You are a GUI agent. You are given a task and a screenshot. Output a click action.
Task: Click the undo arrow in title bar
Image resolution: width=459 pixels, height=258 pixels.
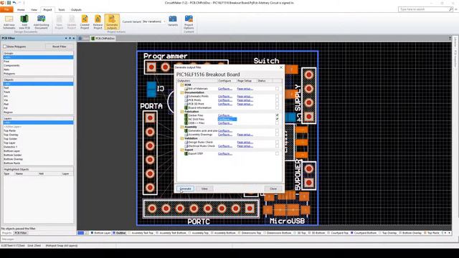[14, 3]
